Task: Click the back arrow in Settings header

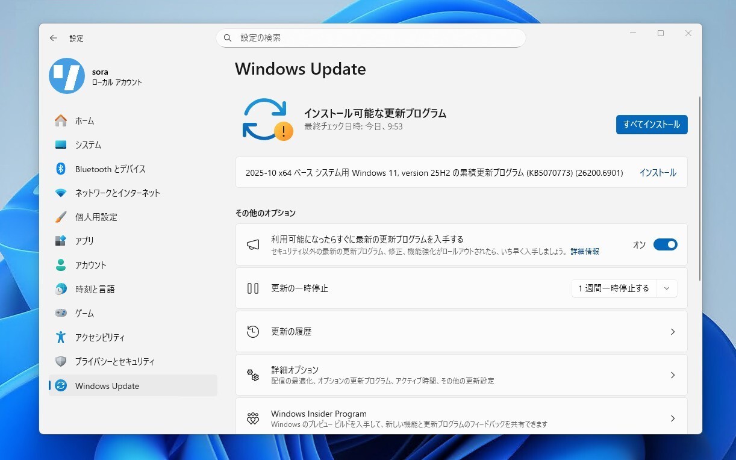Action: coord(54,38)
